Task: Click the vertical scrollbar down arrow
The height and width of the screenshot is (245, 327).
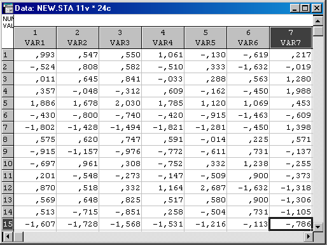Action: [x=318, y=227]
